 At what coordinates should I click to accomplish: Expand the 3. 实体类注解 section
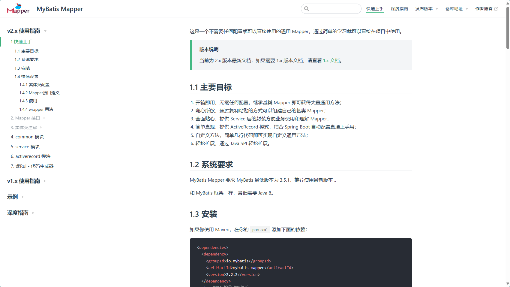tap(26, 128)
